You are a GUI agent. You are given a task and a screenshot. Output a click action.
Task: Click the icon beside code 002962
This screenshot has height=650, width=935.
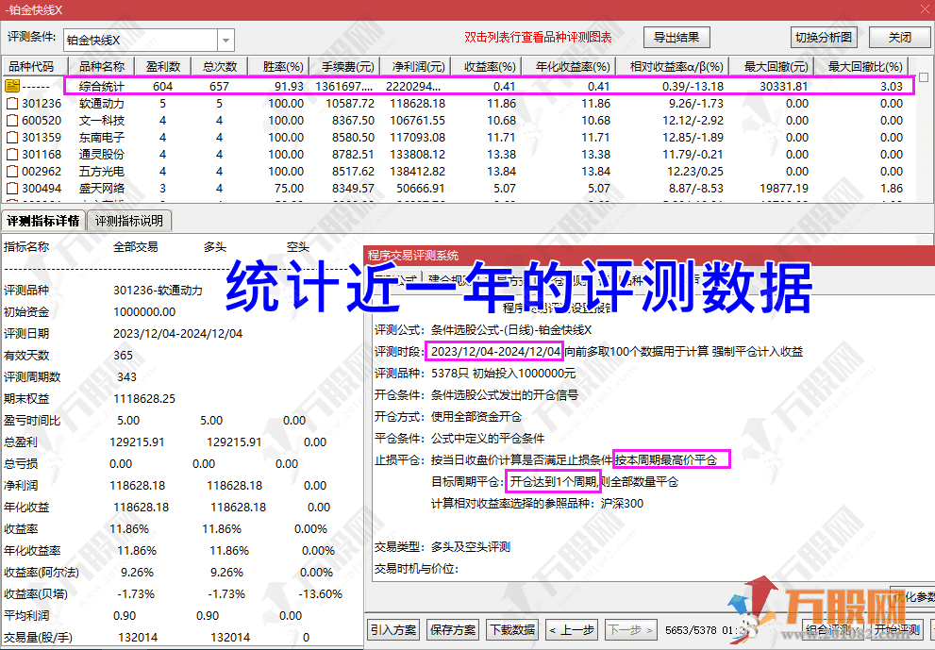(12, 171)
